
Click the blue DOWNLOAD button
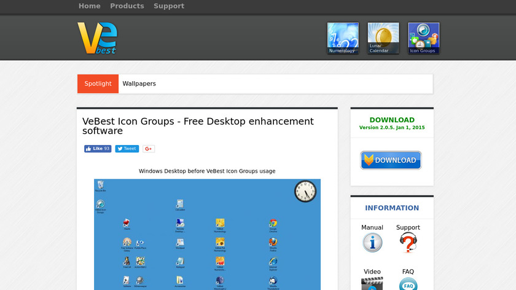391,160
